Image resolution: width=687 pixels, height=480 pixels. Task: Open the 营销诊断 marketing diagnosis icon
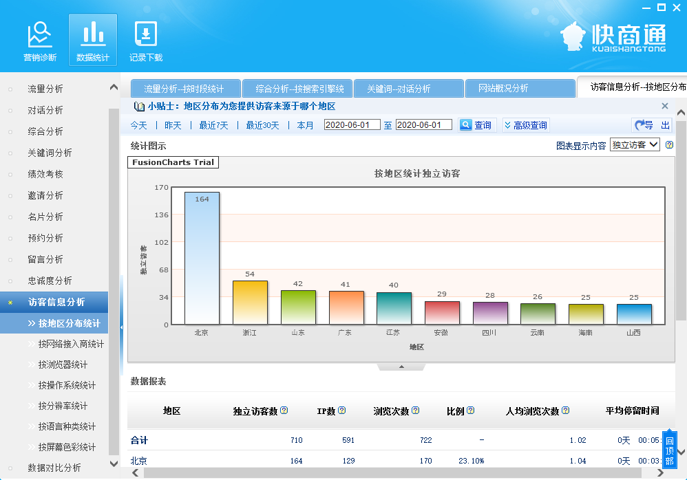40,41
